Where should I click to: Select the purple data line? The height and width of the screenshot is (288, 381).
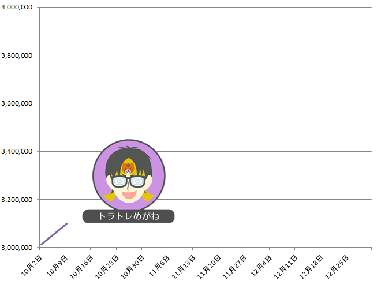pyautogui.click(x=54, y=234)
